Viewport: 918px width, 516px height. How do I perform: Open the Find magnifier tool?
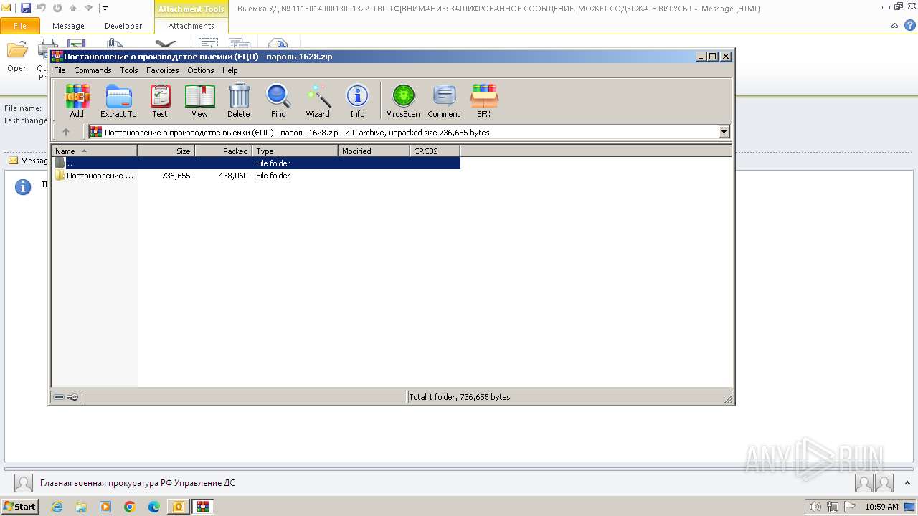coord(278,100)
